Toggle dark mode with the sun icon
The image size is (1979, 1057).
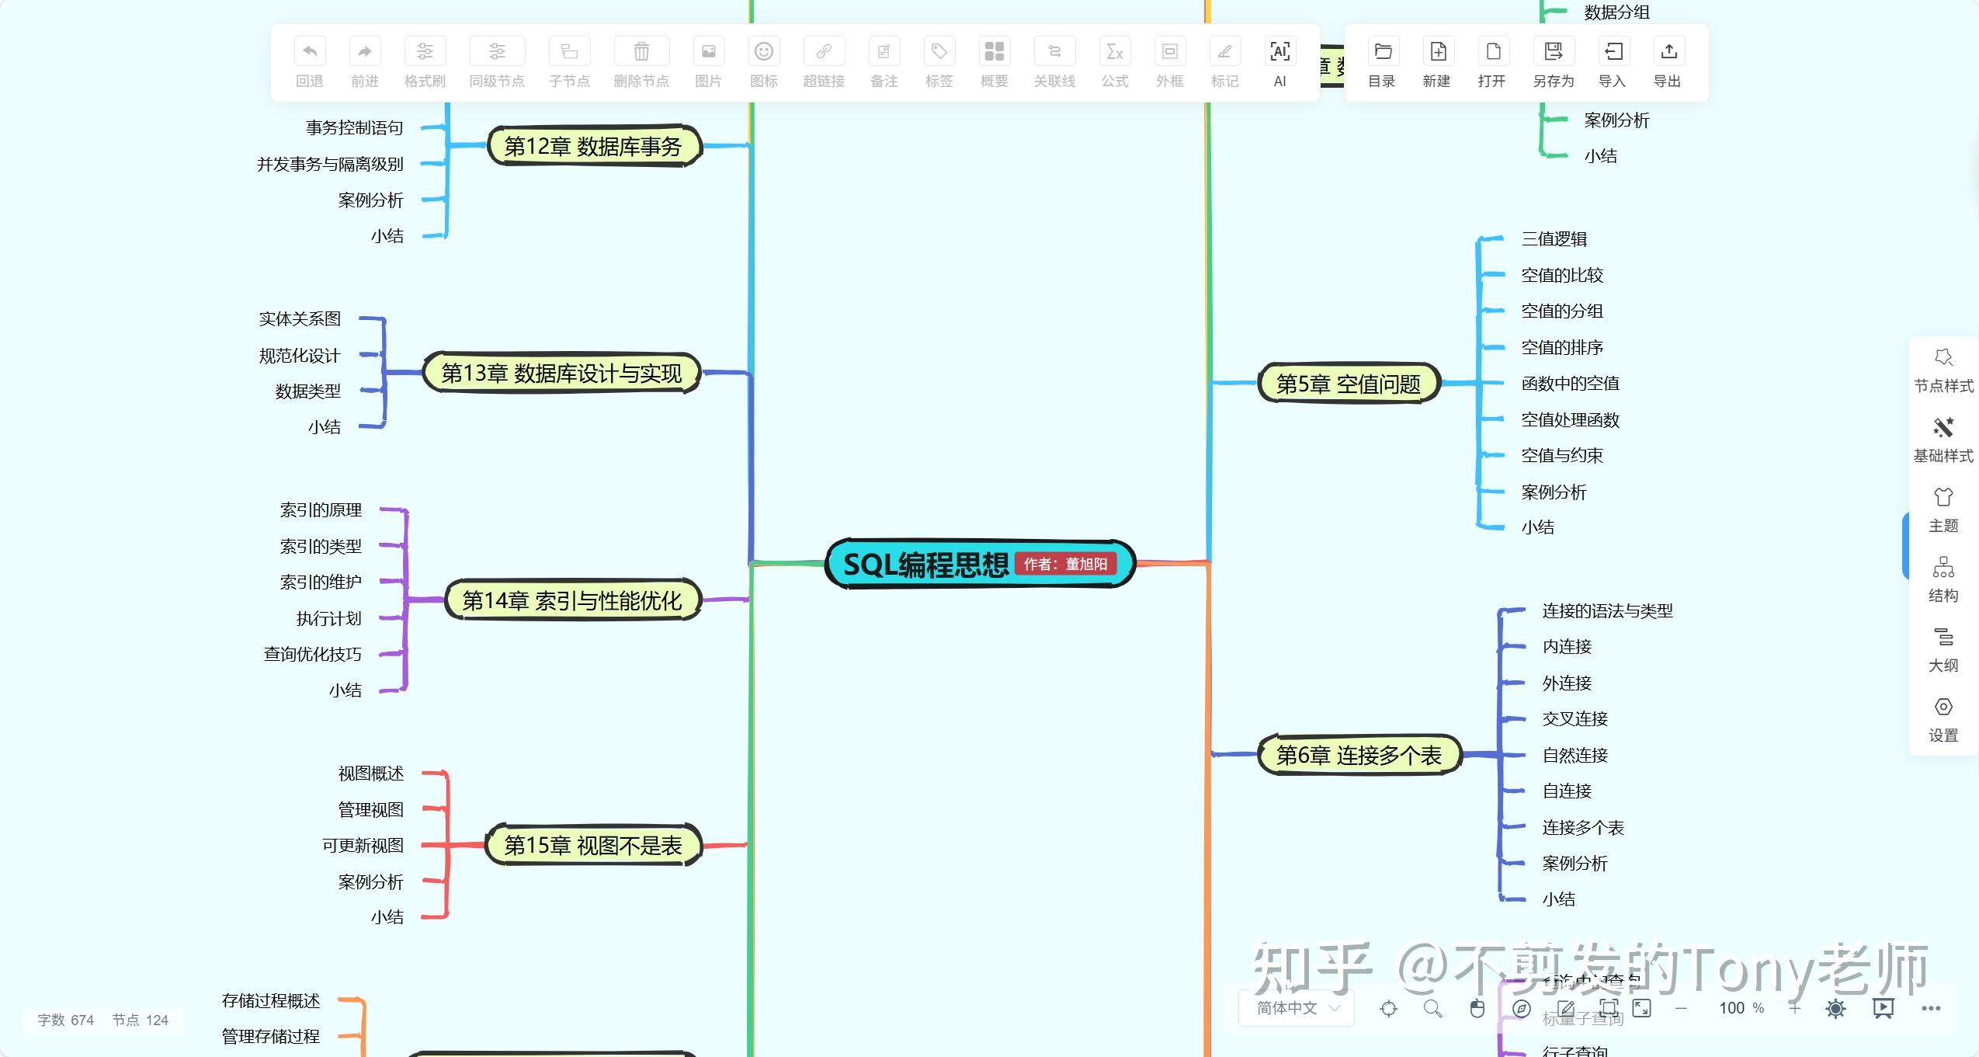click(x=1835, y=1007)
